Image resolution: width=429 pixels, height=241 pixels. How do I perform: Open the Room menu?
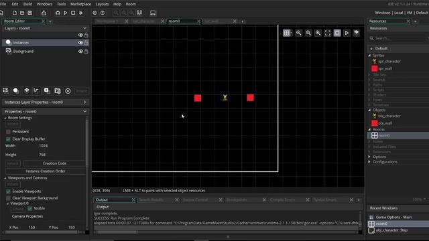point(131,4)
